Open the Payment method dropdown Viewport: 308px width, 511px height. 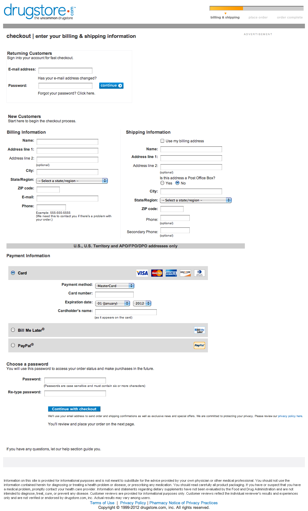tap(115, 286)
